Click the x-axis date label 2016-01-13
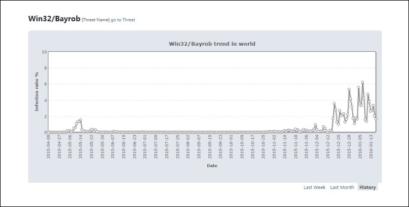The height and width of the screenshot is (207, 409). coord(370,147)
